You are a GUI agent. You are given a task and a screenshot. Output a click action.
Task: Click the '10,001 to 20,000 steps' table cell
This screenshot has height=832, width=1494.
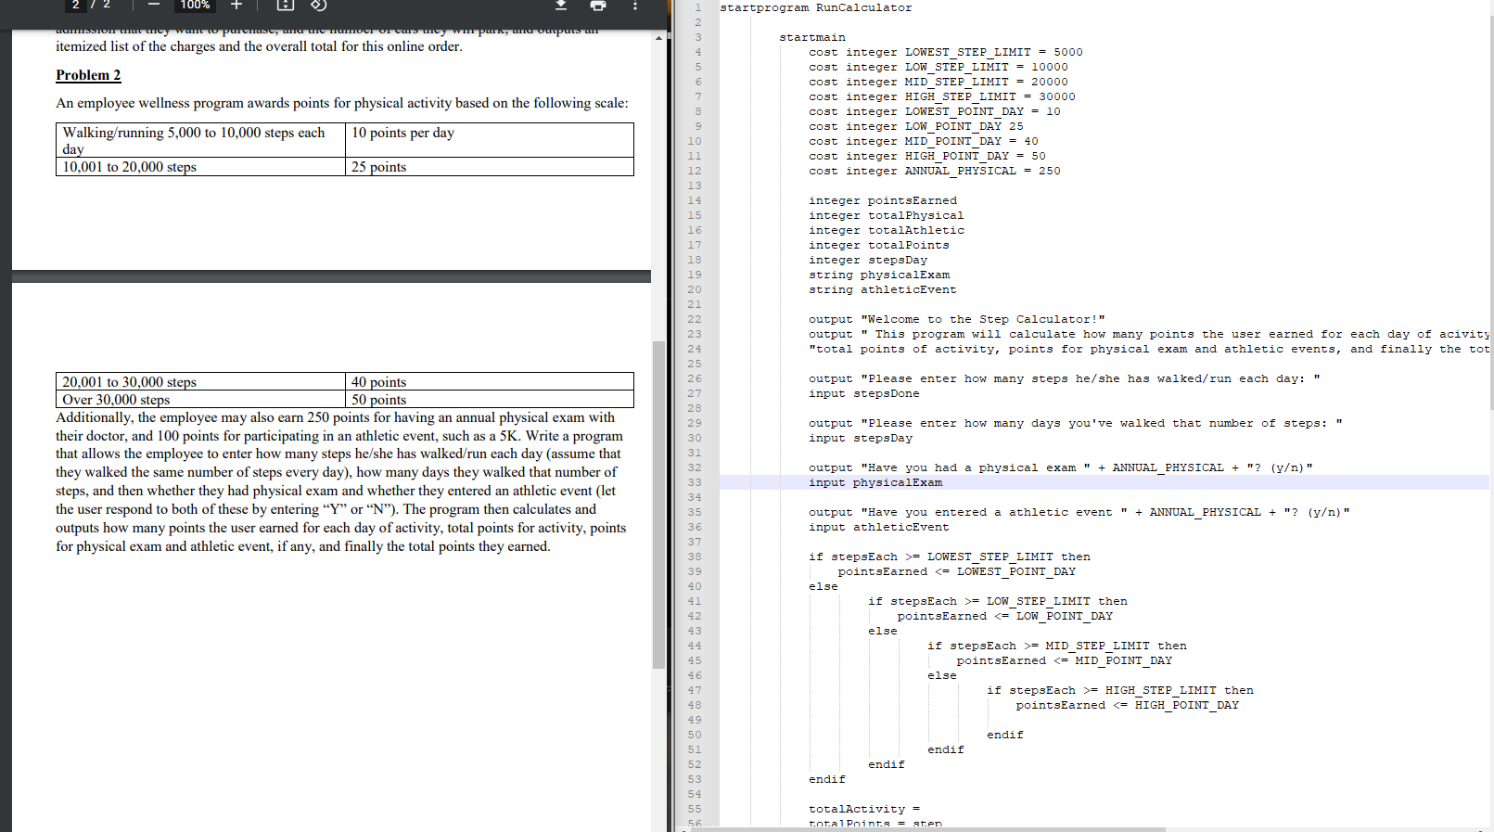tap(200, 167)
